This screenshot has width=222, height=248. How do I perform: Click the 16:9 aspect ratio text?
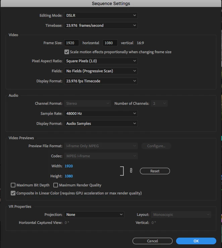click(x=140, y=43)
